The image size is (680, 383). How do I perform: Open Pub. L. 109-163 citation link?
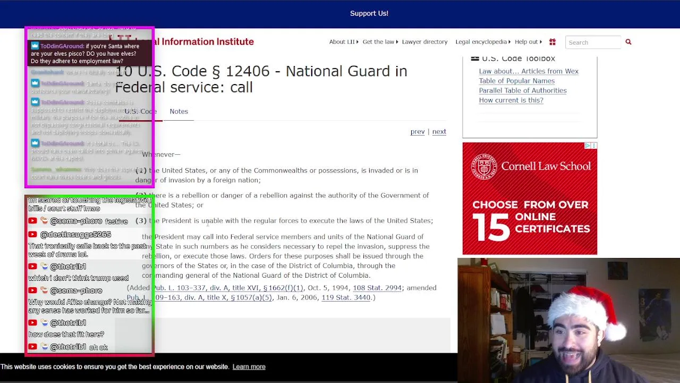[199, 297]
